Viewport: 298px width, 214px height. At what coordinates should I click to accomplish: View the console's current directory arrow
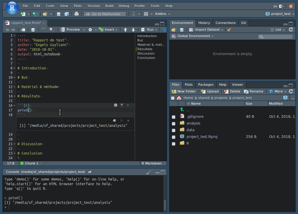tap(90, 172)
